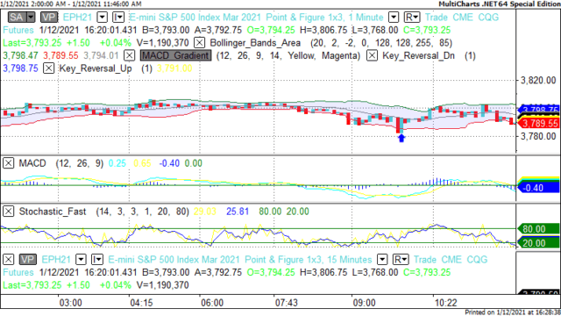
Task: Click the blue Key Reversal Up arrow marker
Action: [401, 138]
